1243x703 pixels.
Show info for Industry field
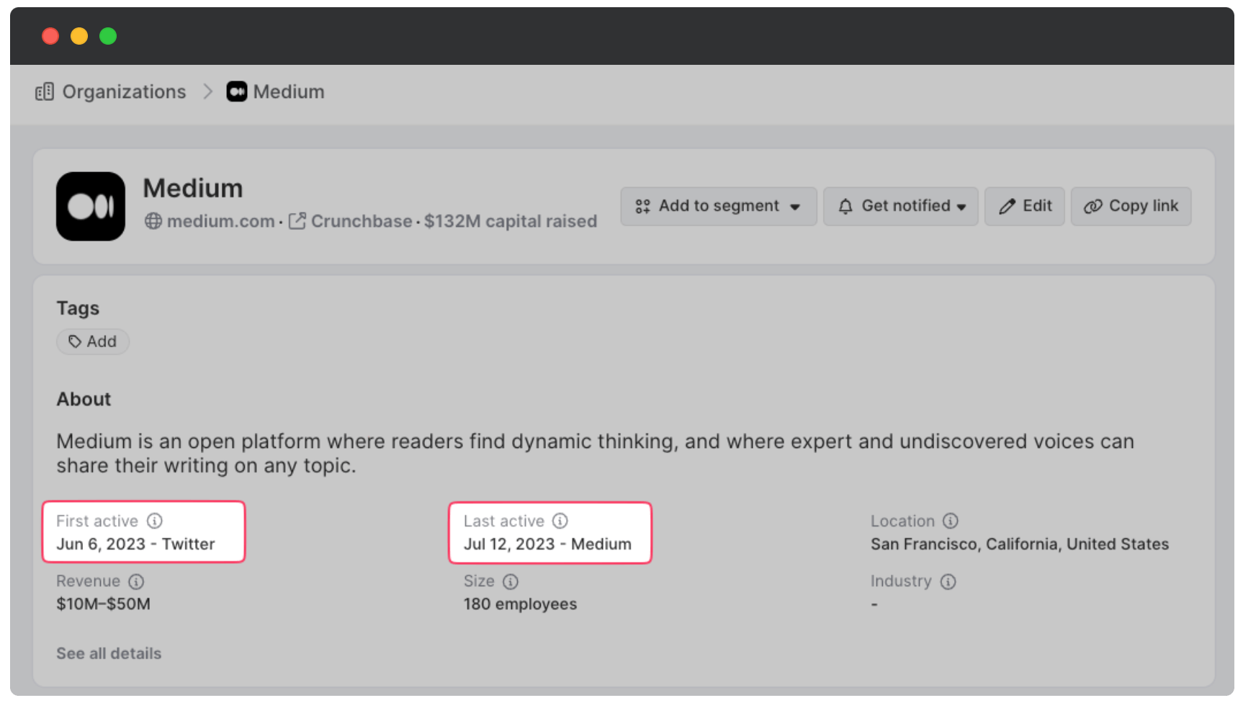[x=948, y=581]
